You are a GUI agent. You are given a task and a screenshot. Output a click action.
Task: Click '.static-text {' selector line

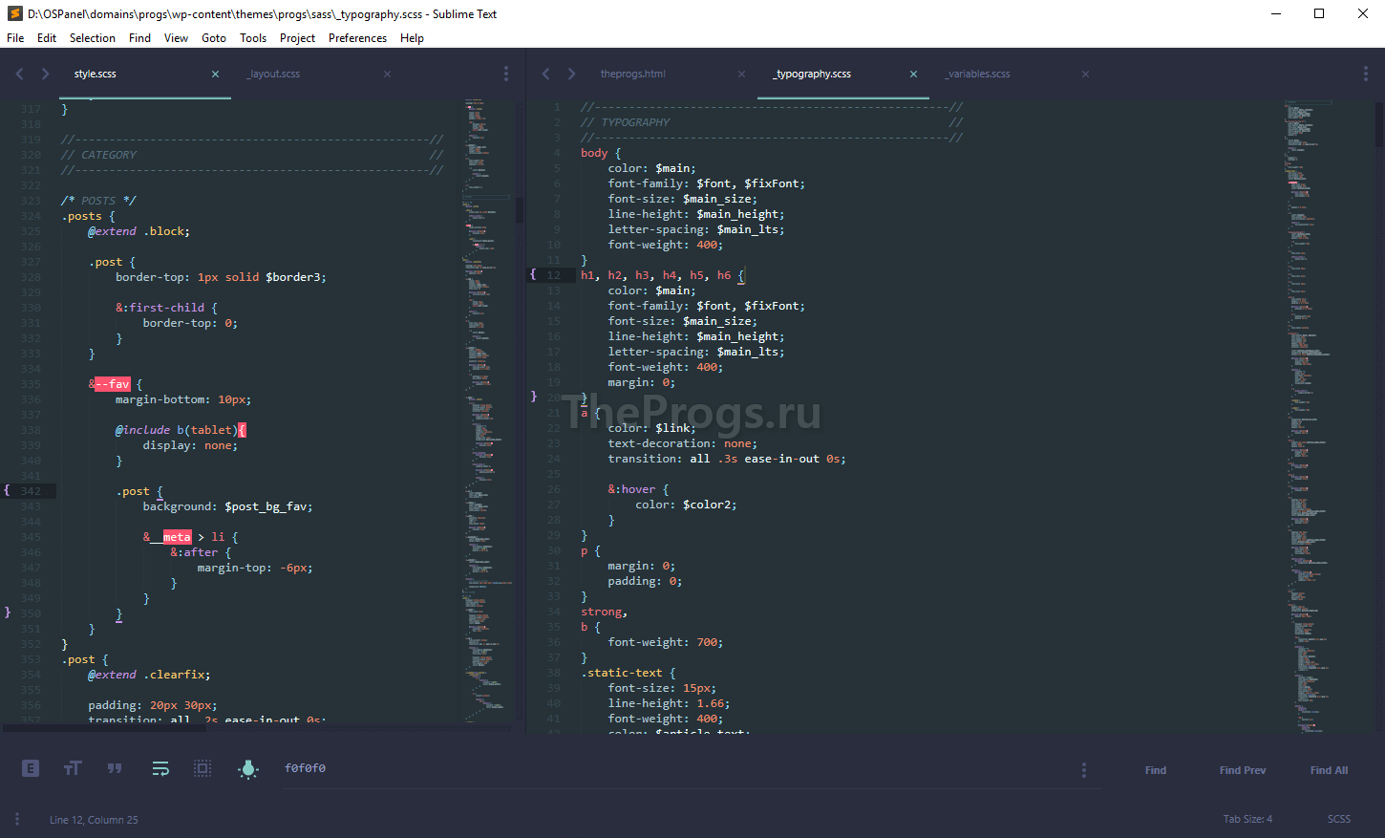(x=629, y=673)
